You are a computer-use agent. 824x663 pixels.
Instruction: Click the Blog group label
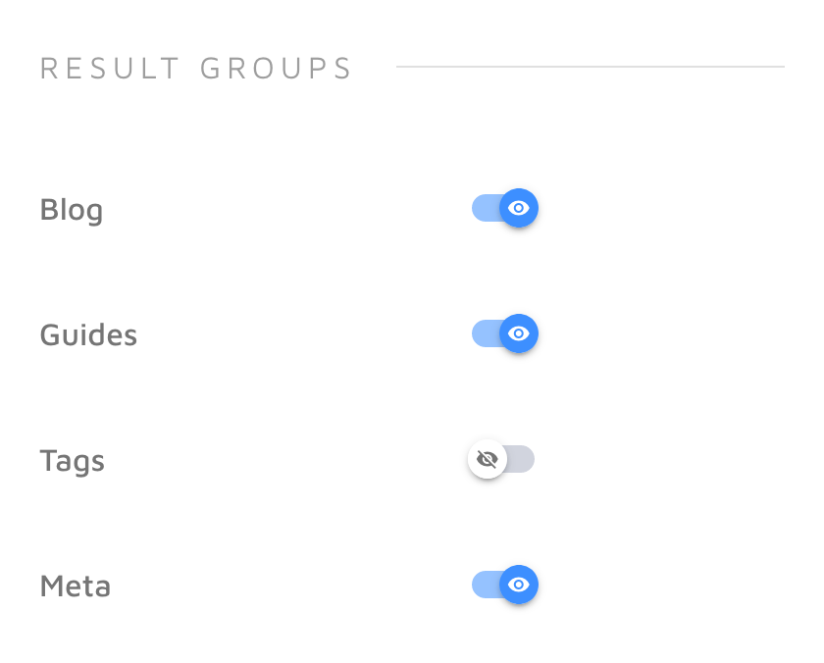(71, 209)
